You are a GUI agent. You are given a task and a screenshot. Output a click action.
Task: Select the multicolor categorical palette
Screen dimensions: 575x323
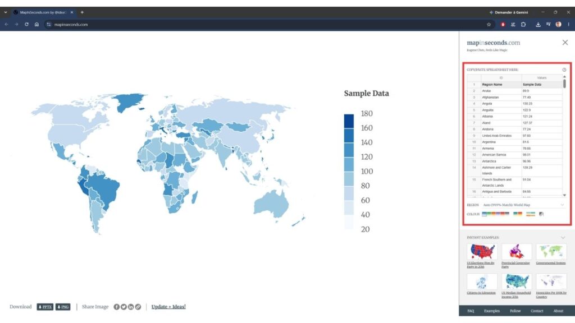(495, 214)
